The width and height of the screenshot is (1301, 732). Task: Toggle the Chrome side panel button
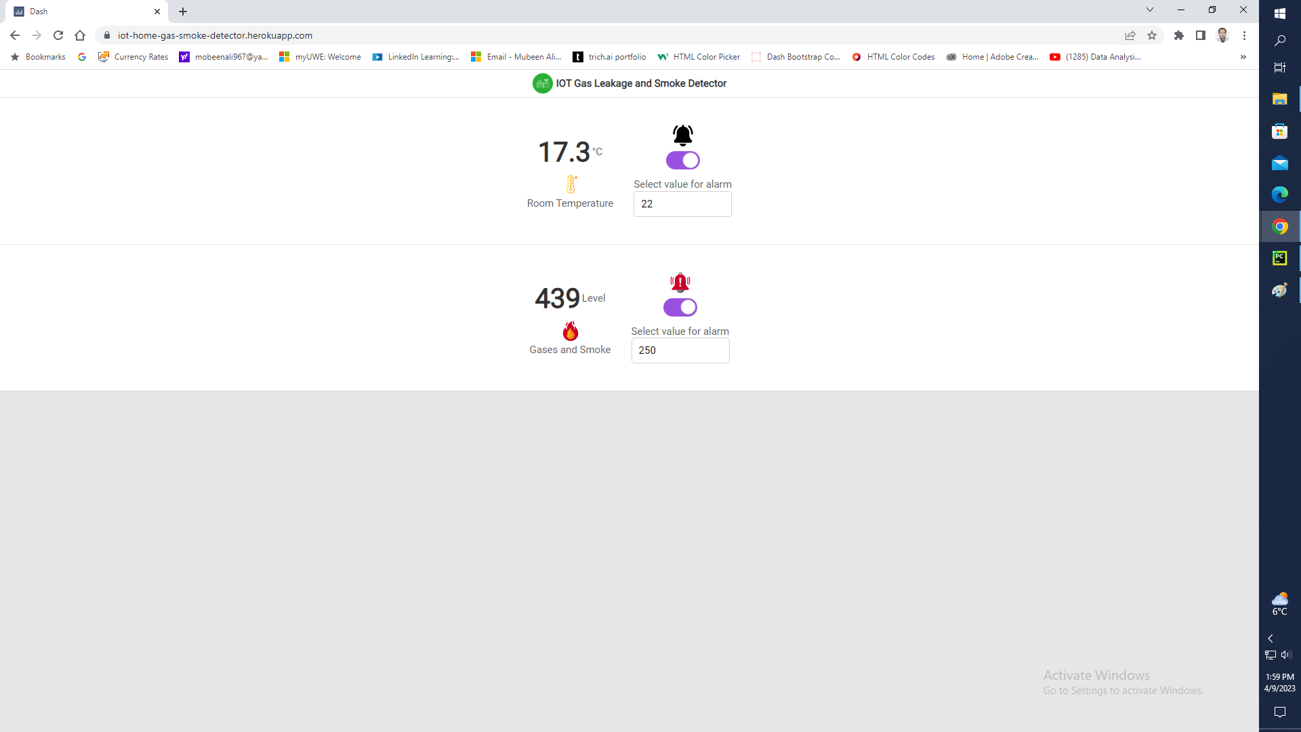[x=1201, y=35]
